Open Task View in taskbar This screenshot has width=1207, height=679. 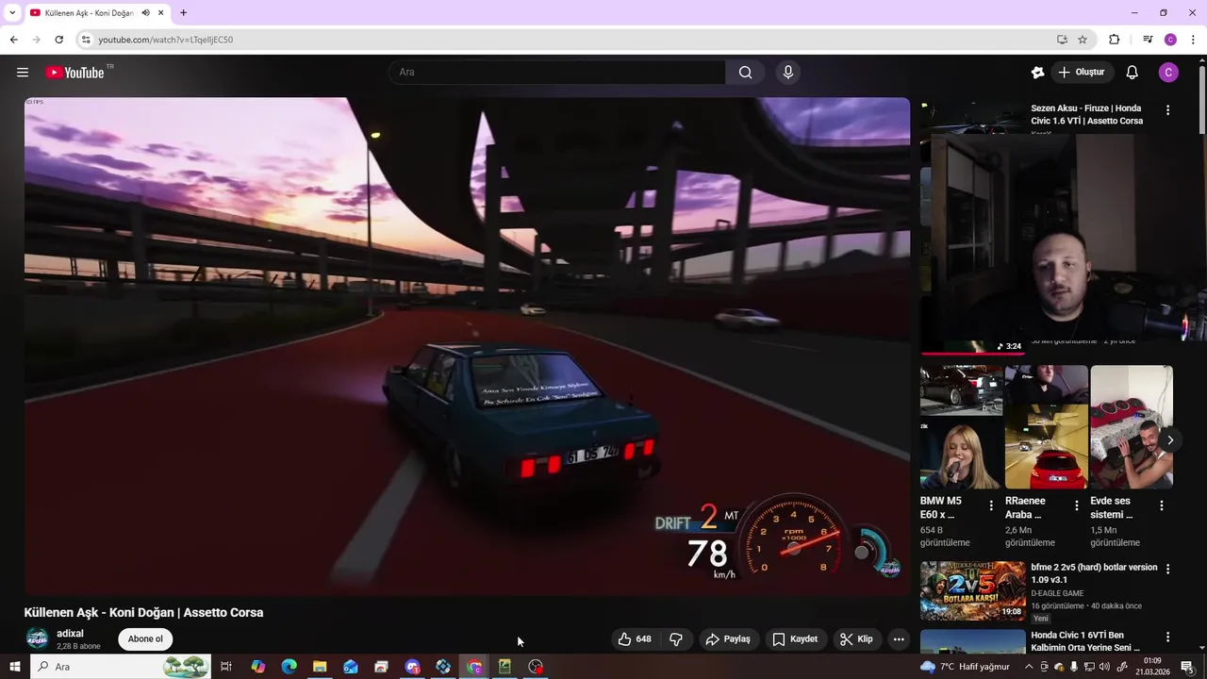point(226,667)
